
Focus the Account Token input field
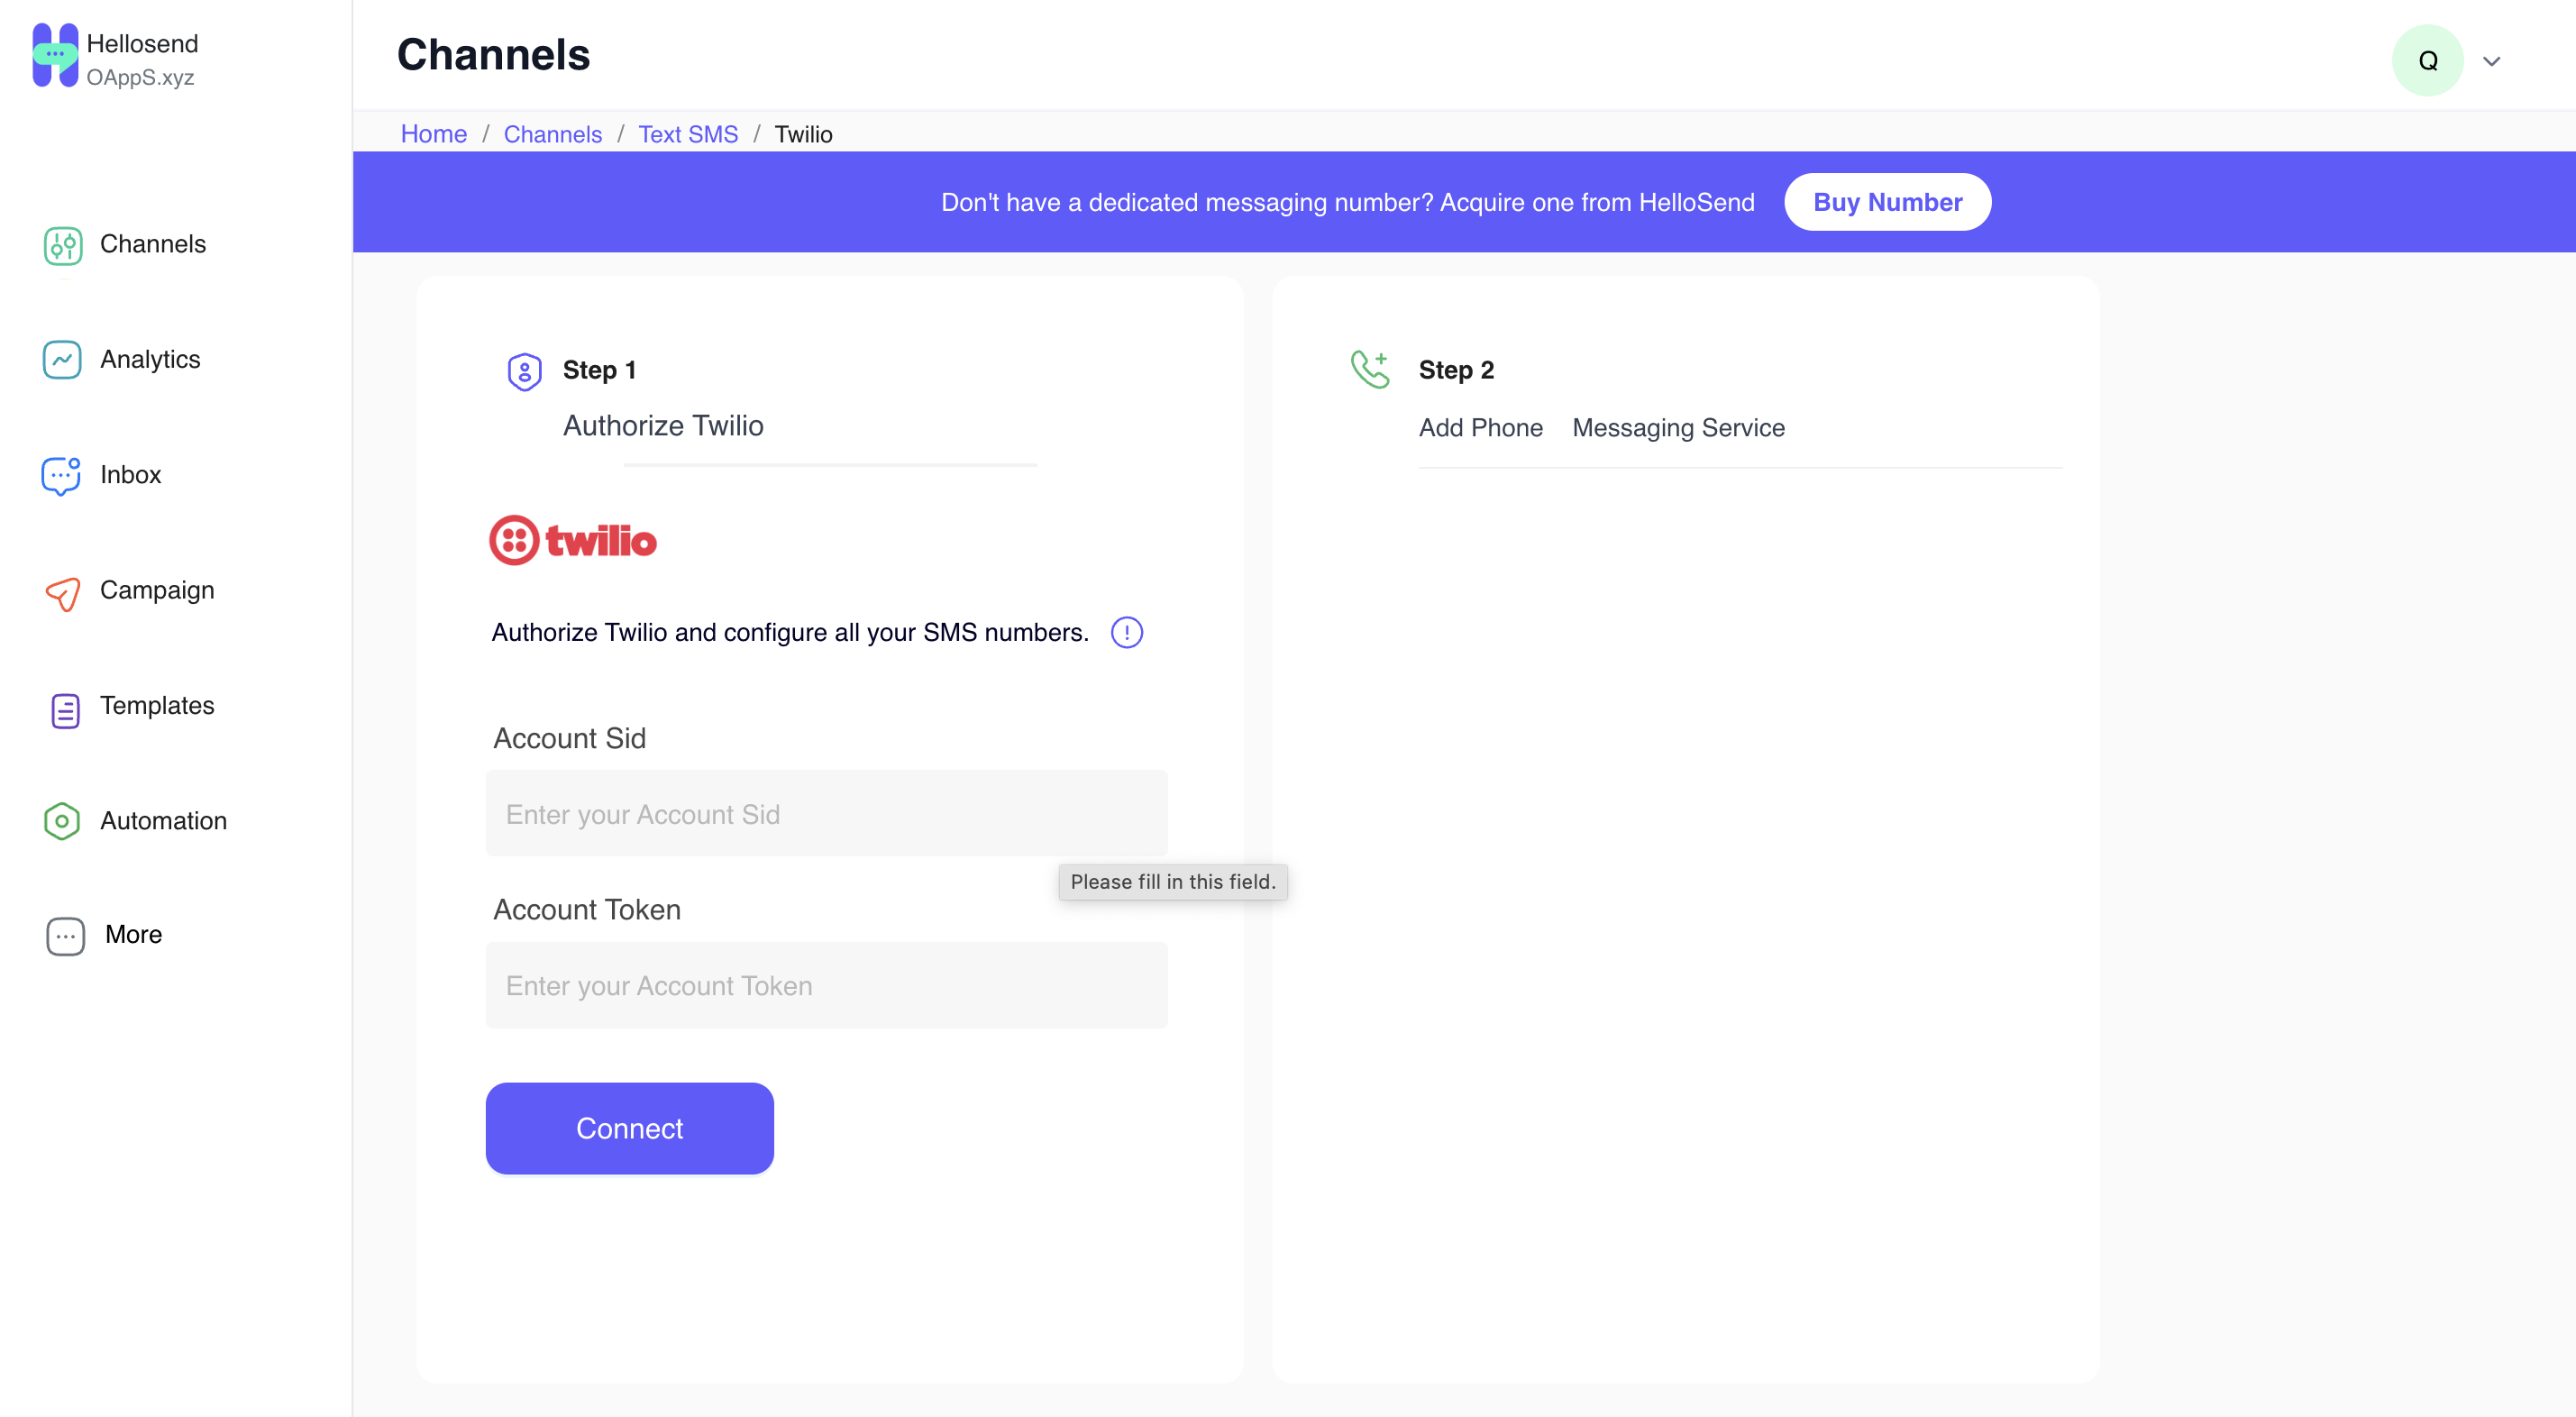click(x=826, y=985)
